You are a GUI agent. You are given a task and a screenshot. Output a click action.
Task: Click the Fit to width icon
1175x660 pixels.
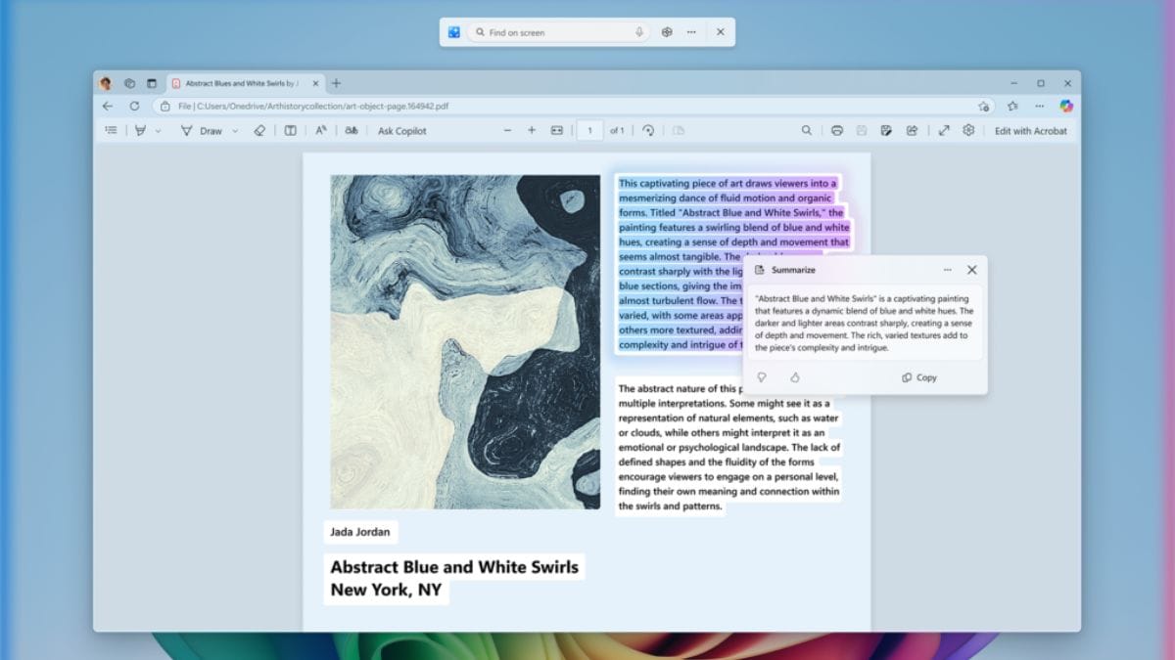coord(557,130)
